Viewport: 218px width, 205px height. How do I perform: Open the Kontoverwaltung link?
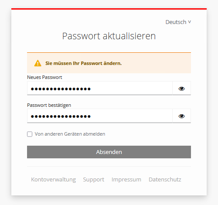pyautogui.click(x=54, y=180)
